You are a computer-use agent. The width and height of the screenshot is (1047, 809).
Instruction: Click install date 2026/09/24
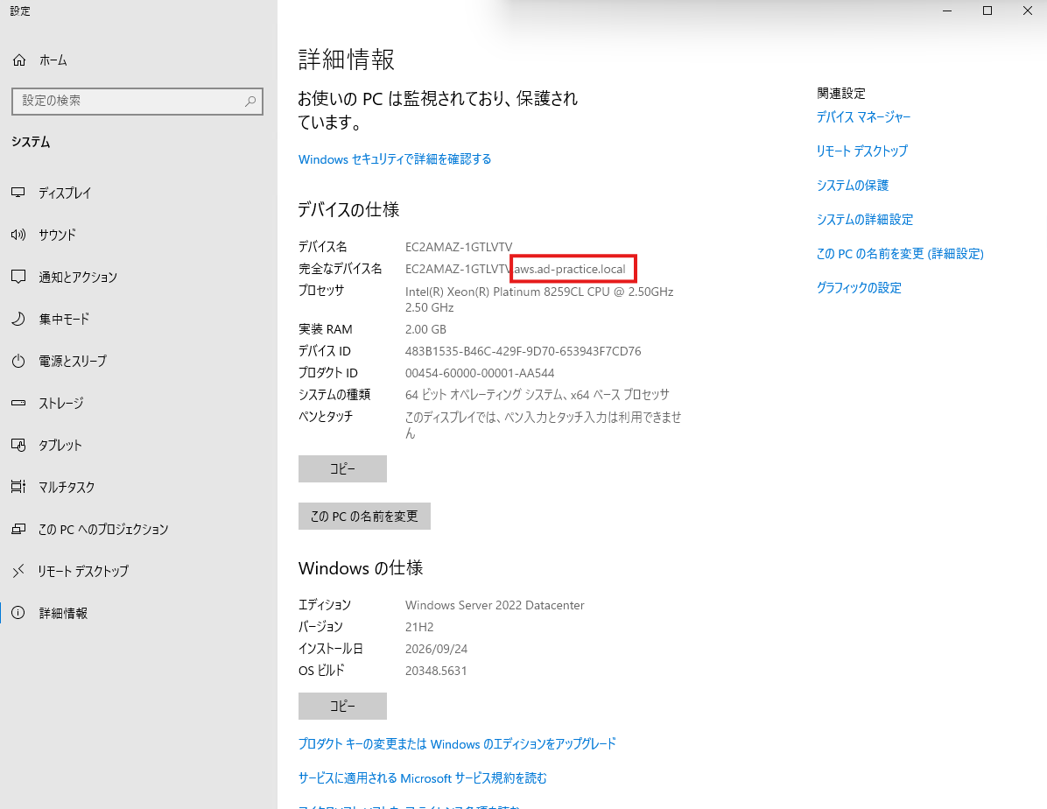click(x=436, y=650)
